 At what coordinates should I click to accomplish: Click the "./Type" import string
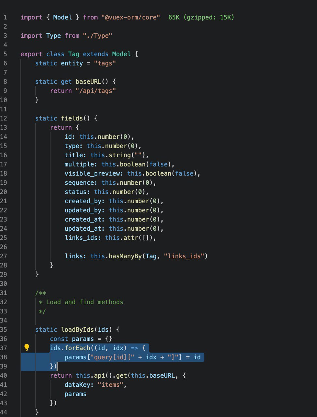(97, 36)
